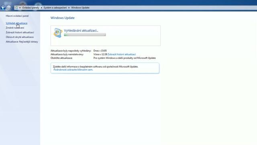
Task: Click the Control Panel icon in address bar
Action: [16, 8]
